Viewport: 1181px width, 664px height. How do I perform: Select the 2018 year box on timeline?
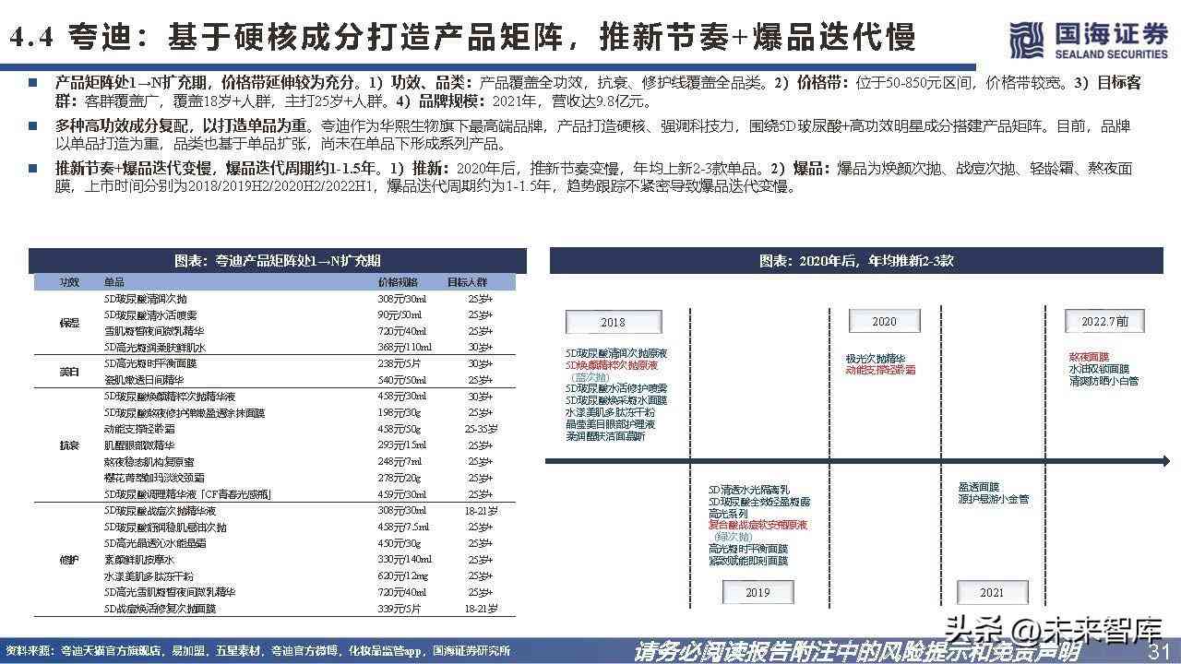(612, 322)
